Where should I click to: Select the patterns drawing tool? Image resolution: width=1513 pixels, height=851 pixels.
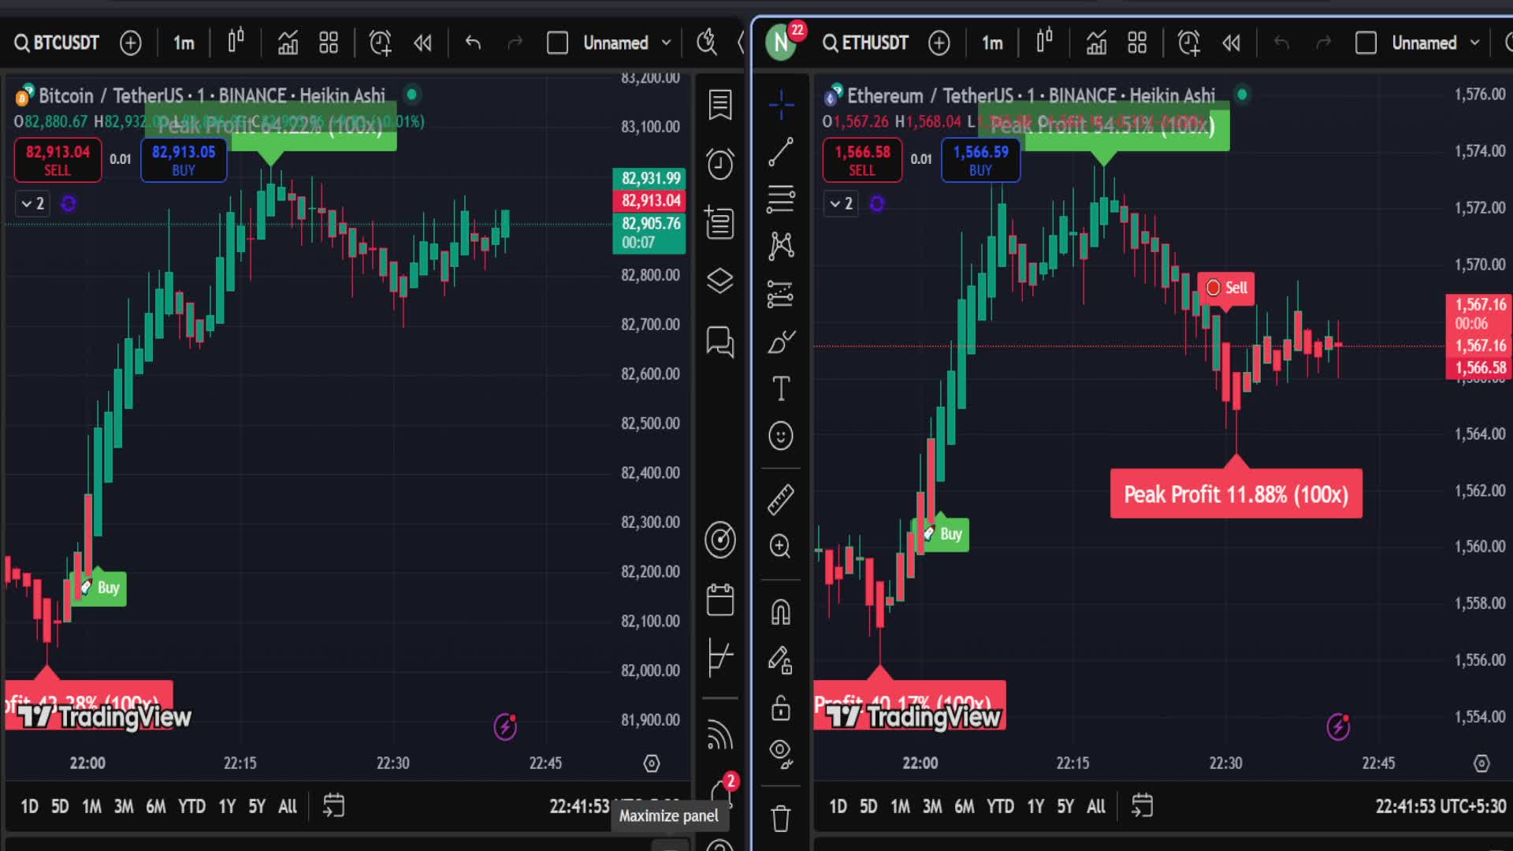781,247
